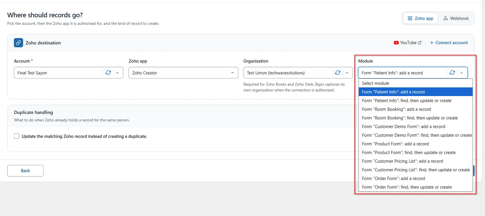Select Form "Customer Demo Form": find, then update or create
The width and height of the screenshot is (485, 216).
[x=416, y=135]
